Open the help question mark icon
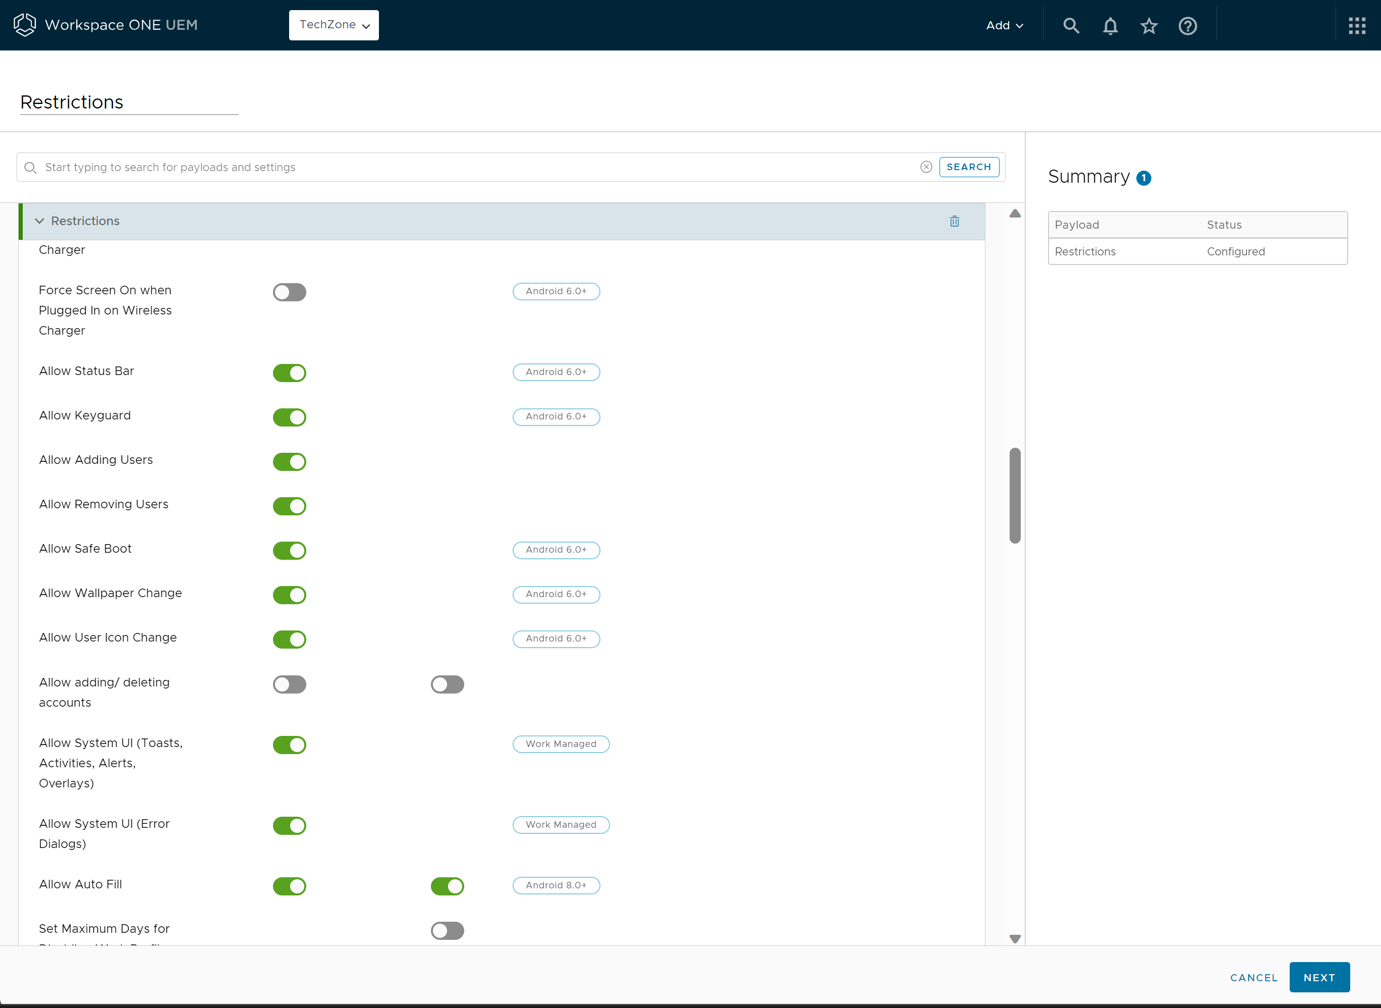Screen dimensions: 1381x1008 click(1188, 26)
